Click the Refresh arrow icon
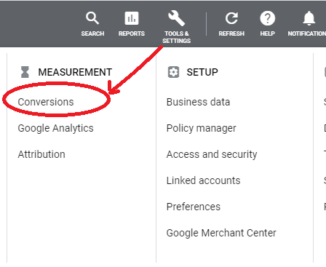Image resolution: width=326 pixels, height=267 pixels. (231, 18)
